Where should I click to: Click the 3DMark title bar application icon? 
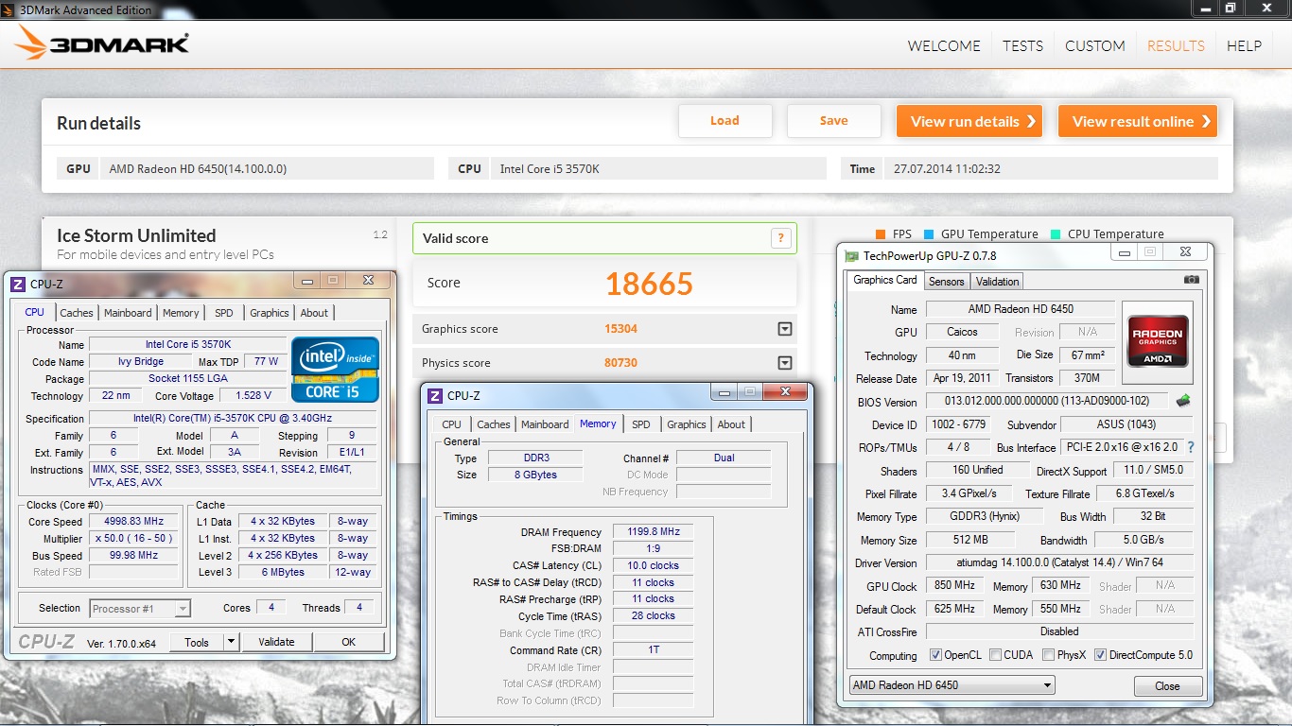9,9
